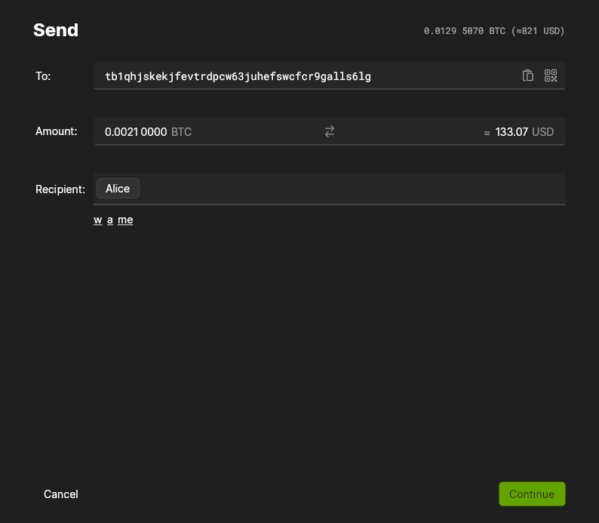Continue to the next send step

(532, 494)
